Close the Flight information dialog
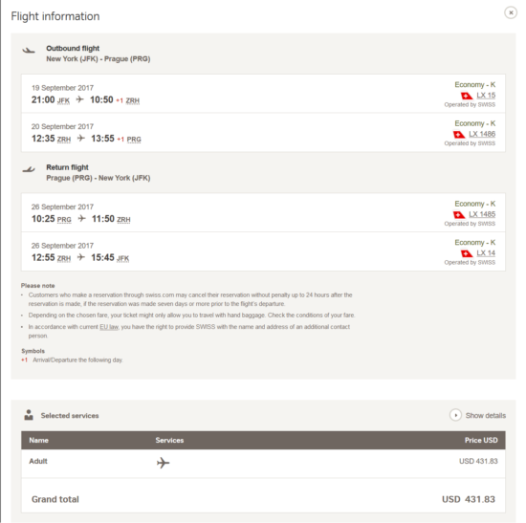This screenshot has width=526, height=523. (x=511, y=12)
